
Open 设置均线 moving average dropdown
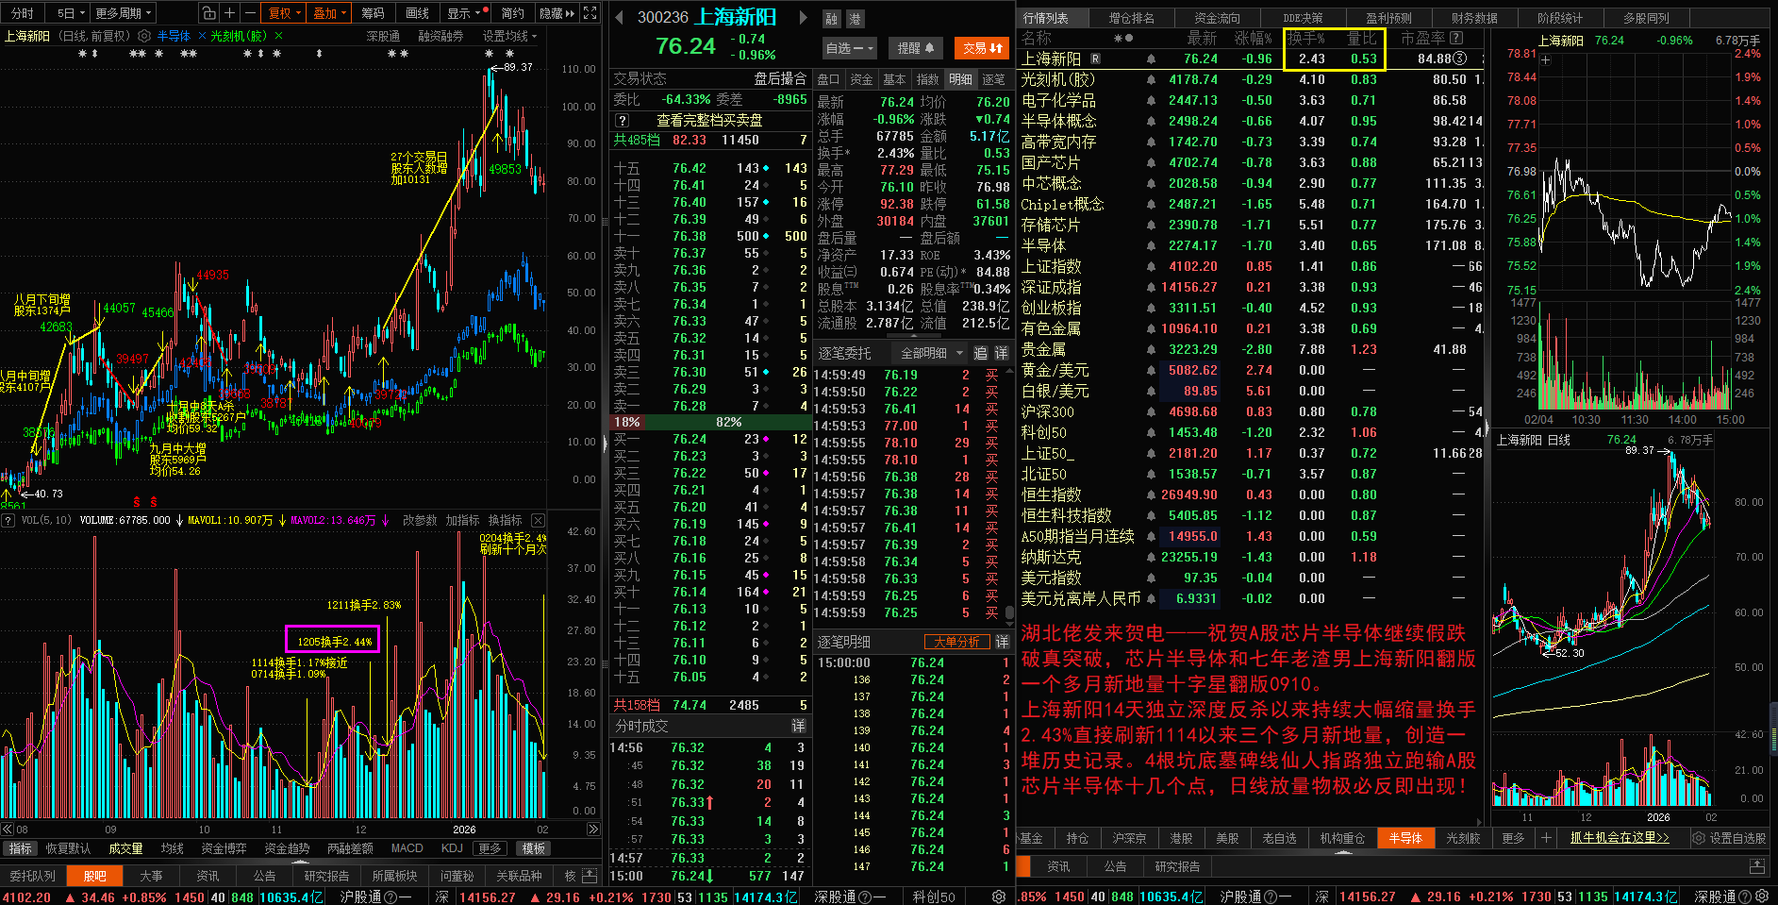pyautogui.click(x=509, y=36)
